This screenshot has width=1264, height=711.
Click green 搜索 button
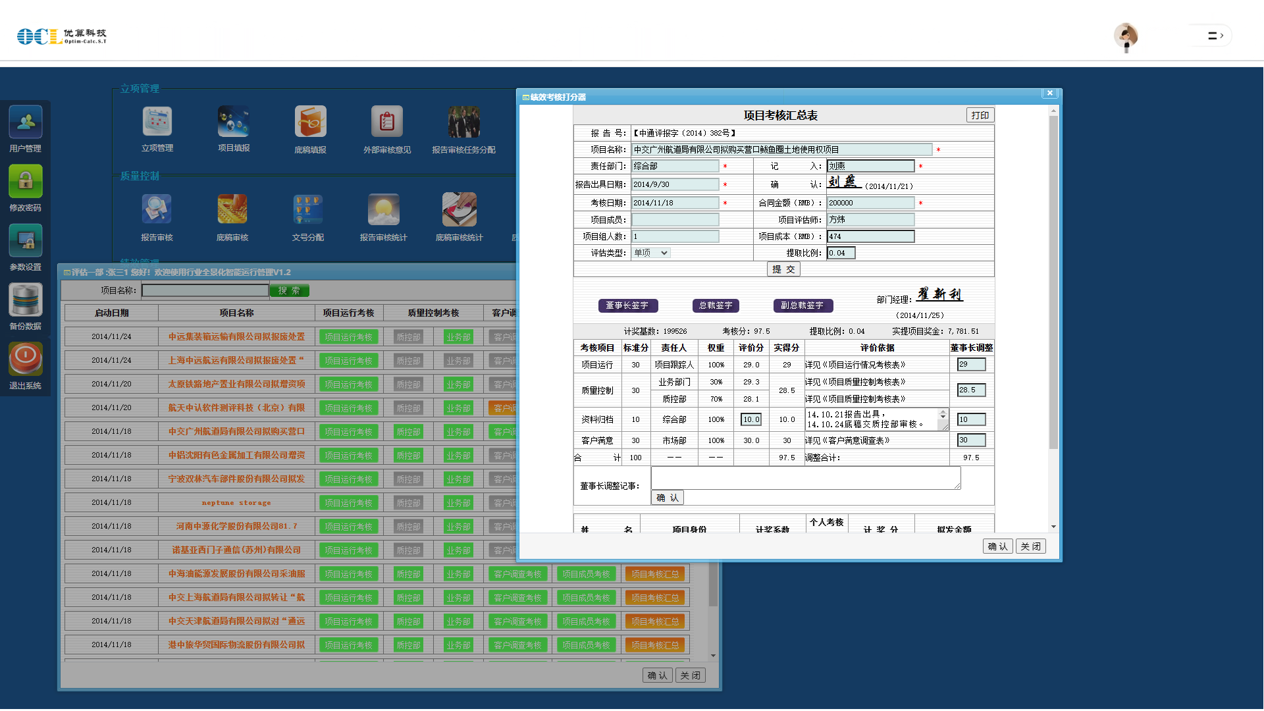(x=289, y=290)
